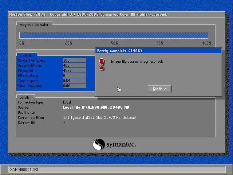The width and height of the screenshot is (233, 175).
Task: Click the Symantec copyright notice text
Action: click(x=108, y=15)
